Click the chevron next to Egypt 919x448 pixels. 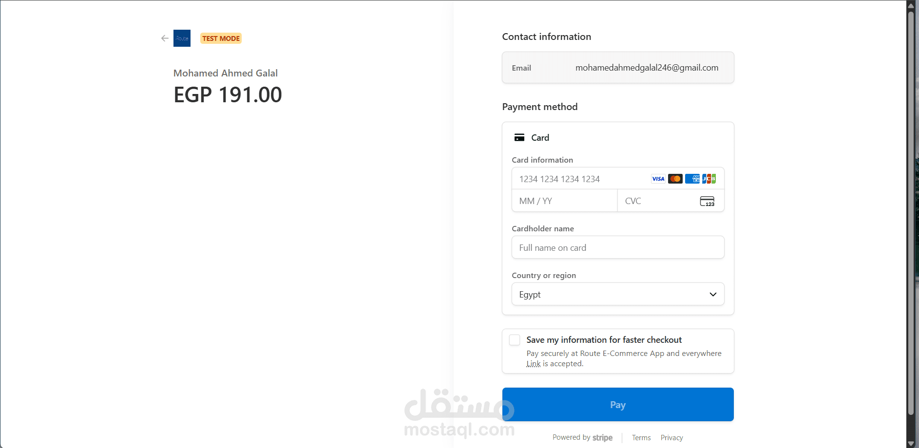coord(713,294)
